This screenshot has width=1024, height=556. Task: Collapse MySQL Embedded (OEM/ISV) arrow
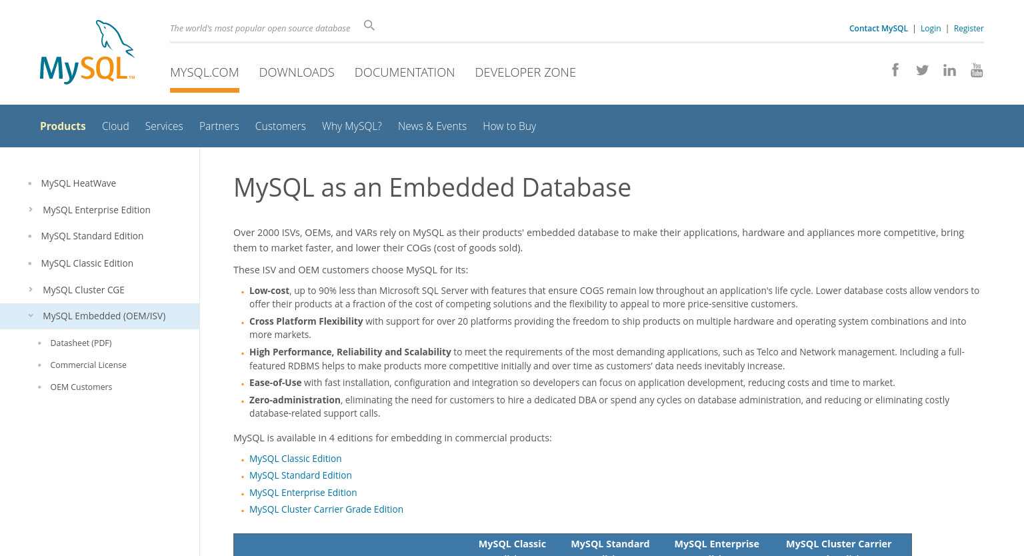(x=31, y=316)
